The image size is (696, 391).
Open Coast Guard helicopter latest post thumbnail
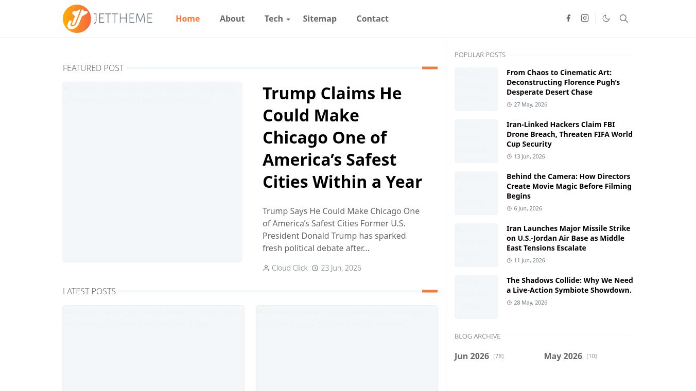pos(347,348)
